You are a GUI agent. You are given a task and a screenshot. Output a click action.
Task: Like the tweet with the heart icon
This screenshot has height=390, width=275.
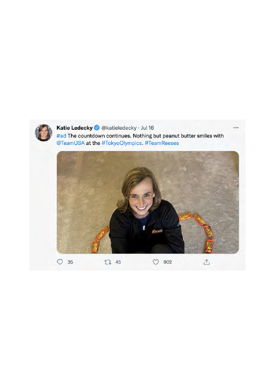(156, 262)
